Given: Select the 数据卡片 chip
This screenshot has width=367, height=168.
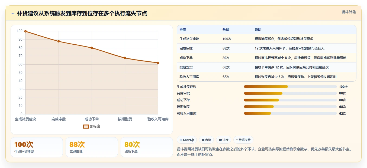Looking at the screenshot, I should (x=243, y=140).
